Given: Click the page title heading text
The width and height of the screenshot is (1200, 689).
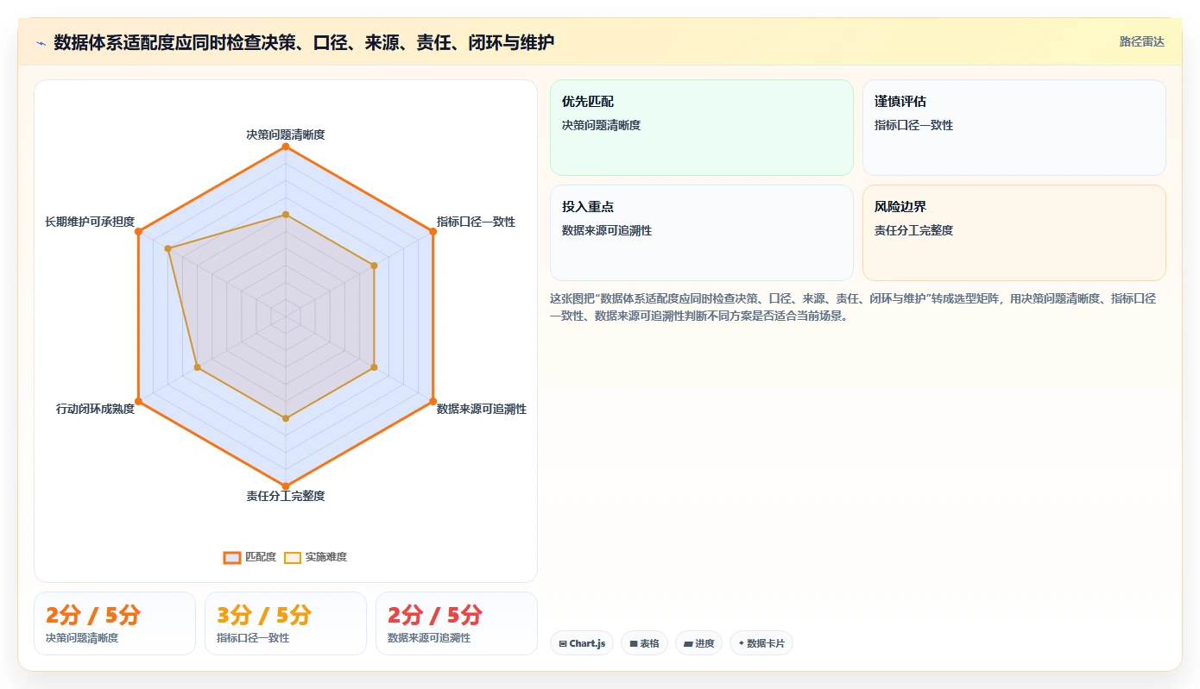Looking at the screenshot, I should (x=304, y=42).
